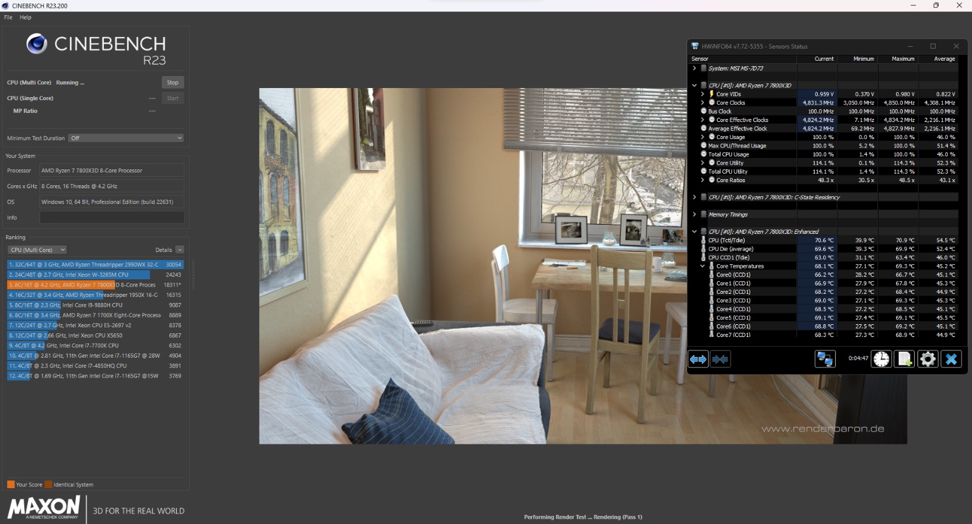The width and height of the screenshot is (972, 524).
Task: Click the rendered room preview image
Action: (x=583, y=266)
